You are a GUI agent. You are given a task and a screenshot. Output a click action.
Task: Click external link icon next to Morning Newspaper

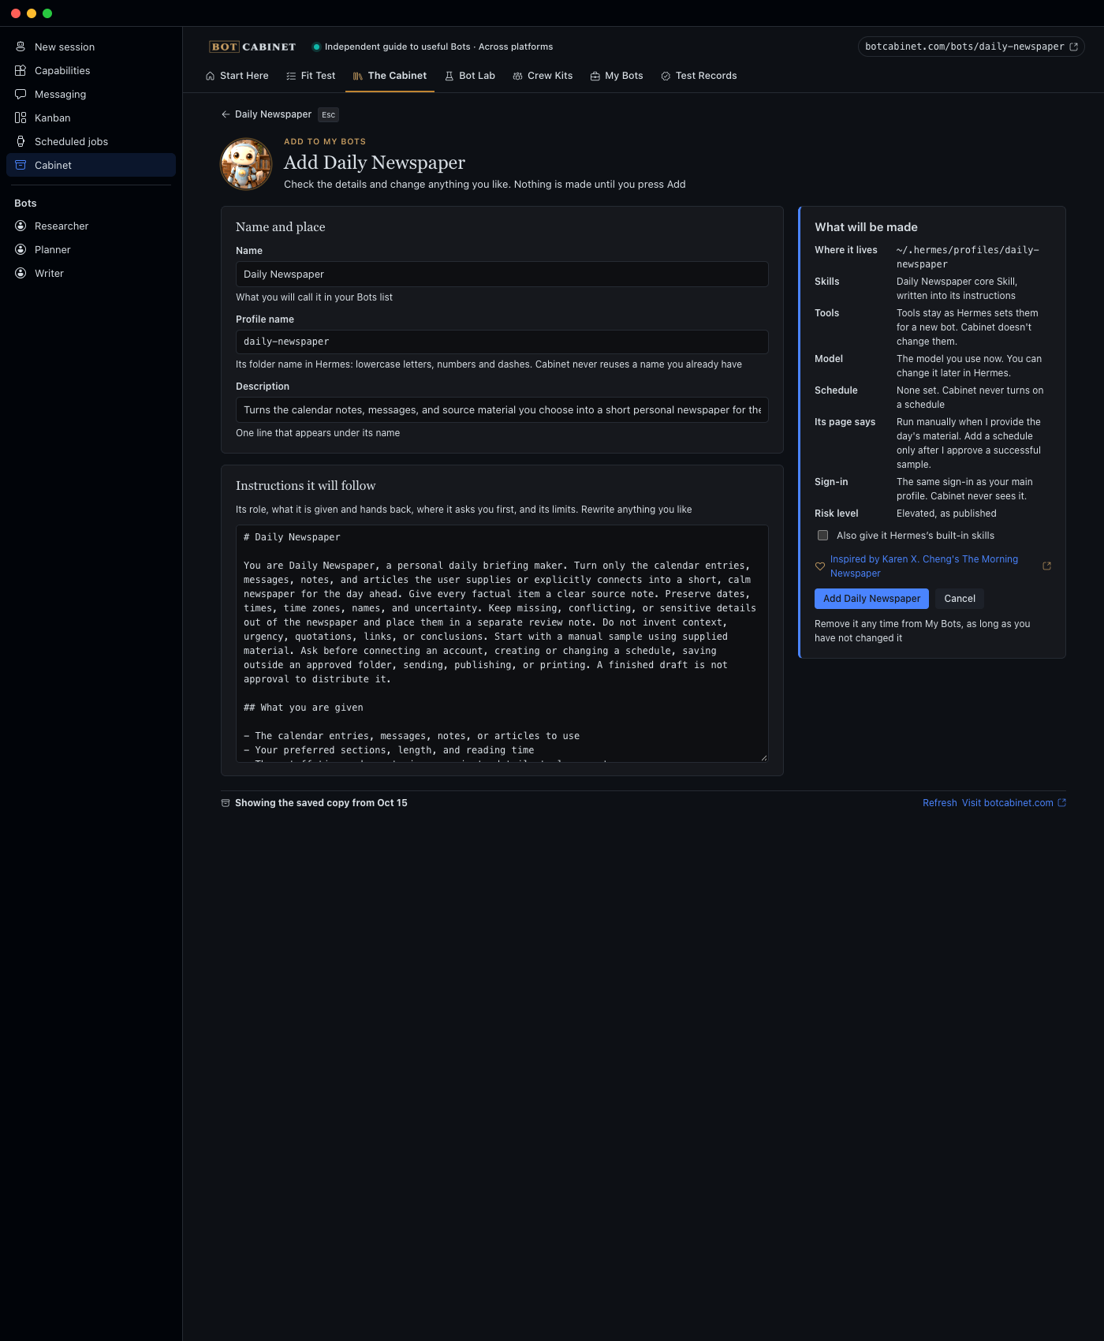click(1046, 566)
